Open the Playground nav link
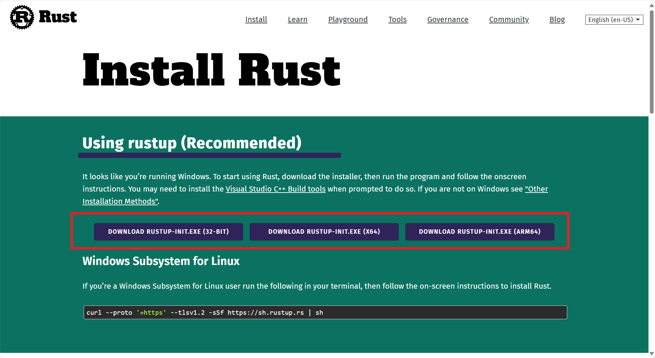Screen dimensions: 655x358 tap(348, 20)
